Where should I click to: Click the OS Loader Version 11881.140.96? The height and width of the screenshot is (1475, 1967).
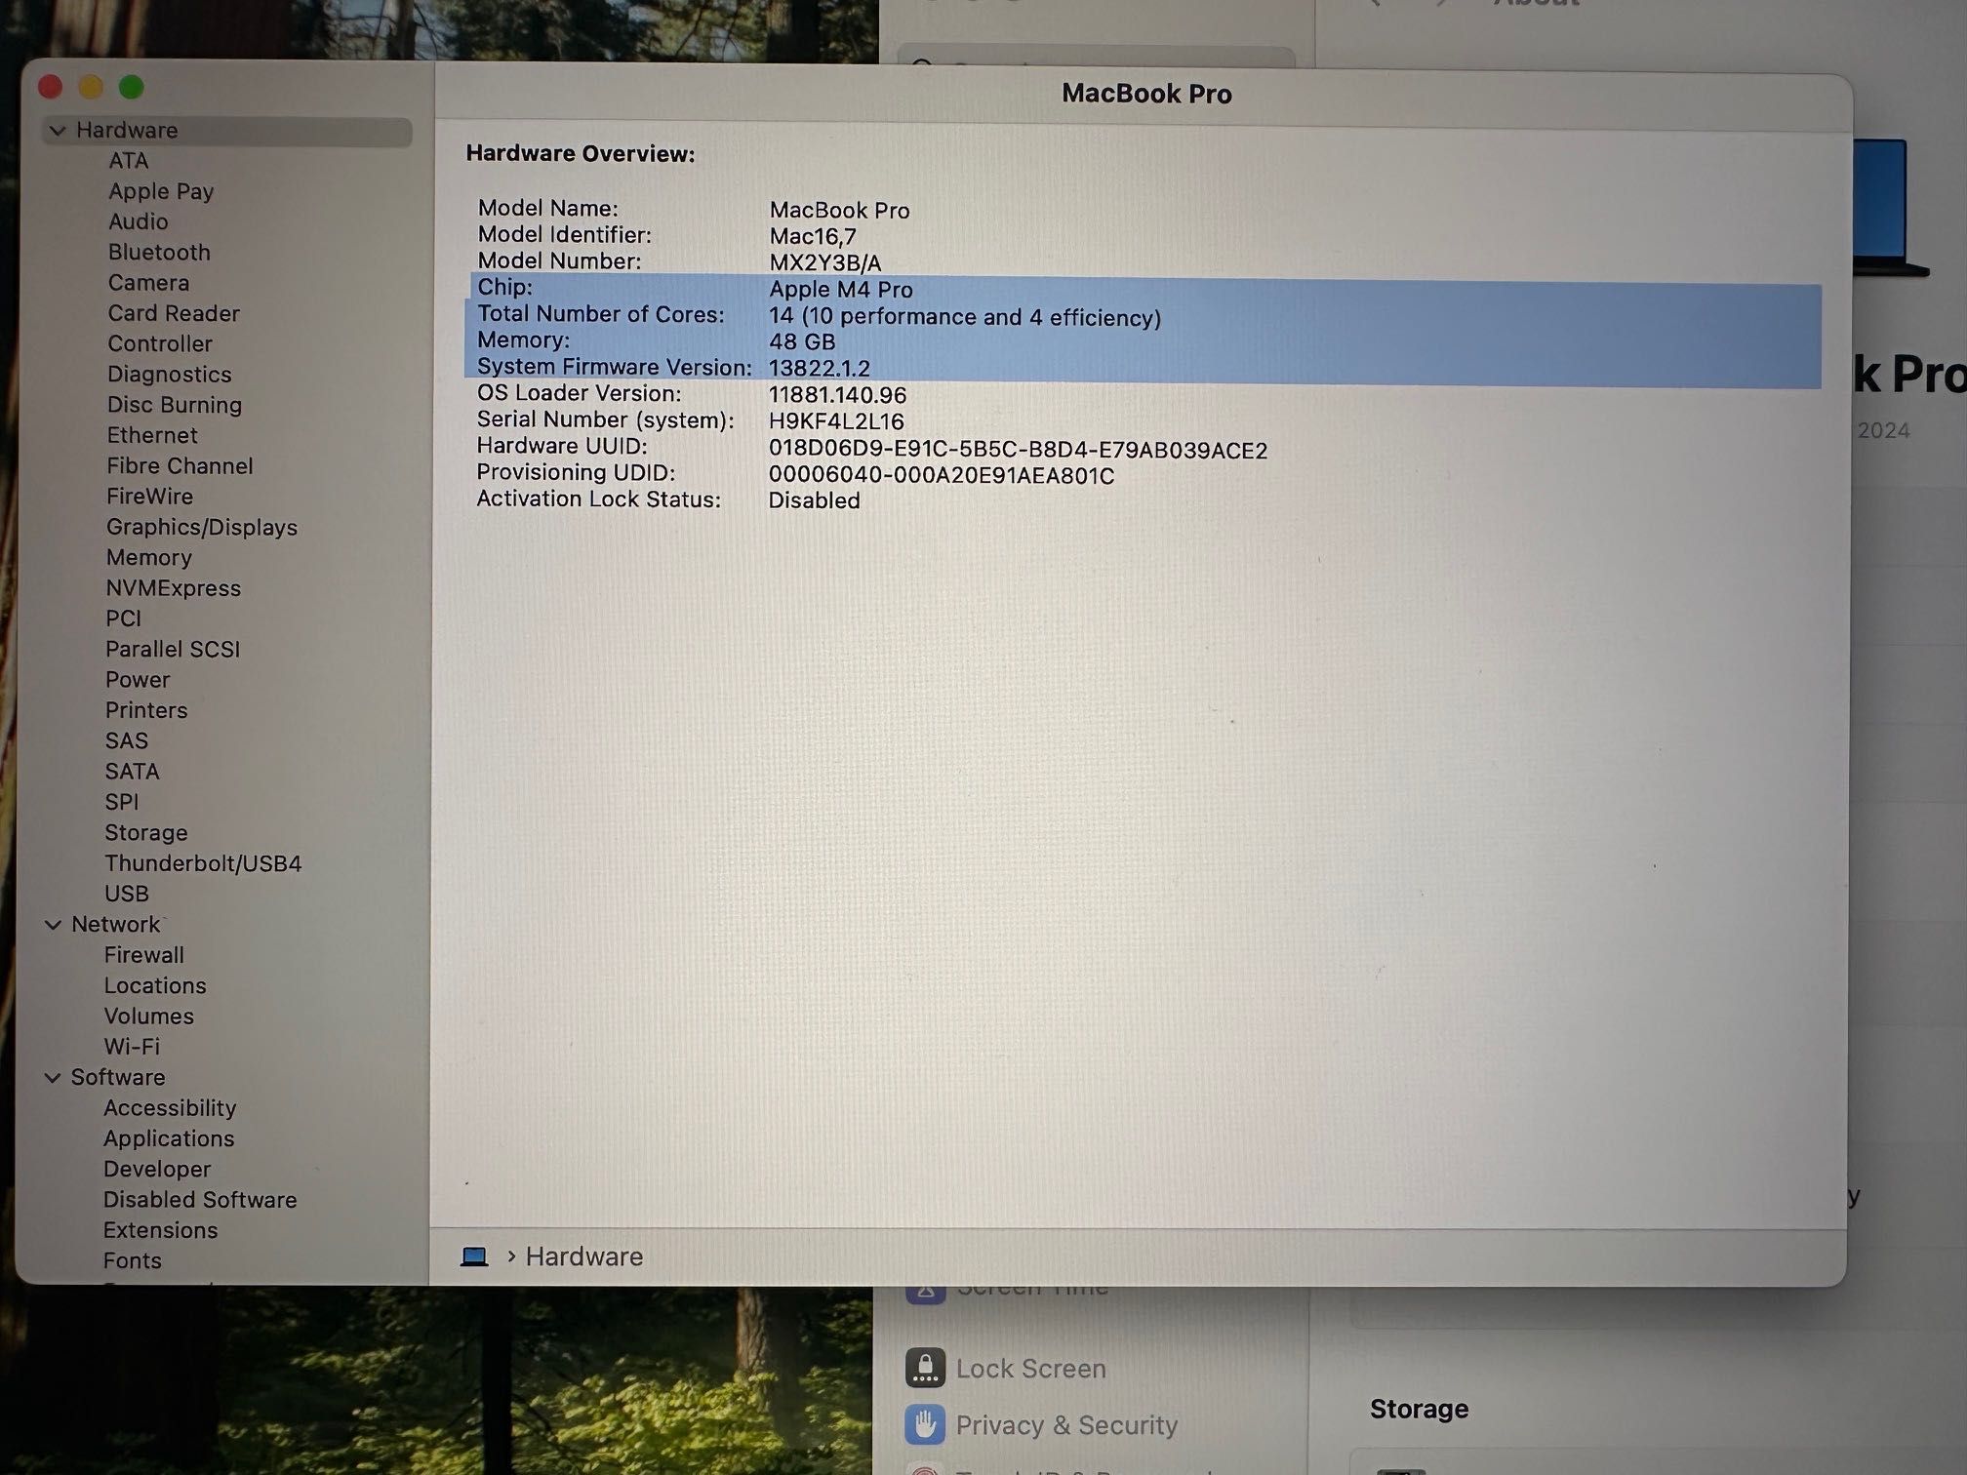coord(838,395)
